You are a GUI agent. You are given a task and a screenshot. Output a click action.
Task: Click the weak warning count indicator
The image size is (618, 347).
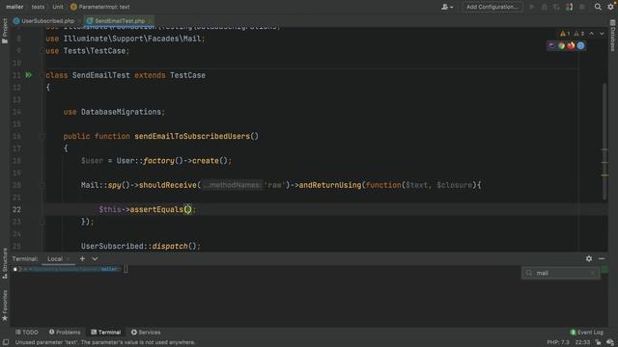point(578,34)
